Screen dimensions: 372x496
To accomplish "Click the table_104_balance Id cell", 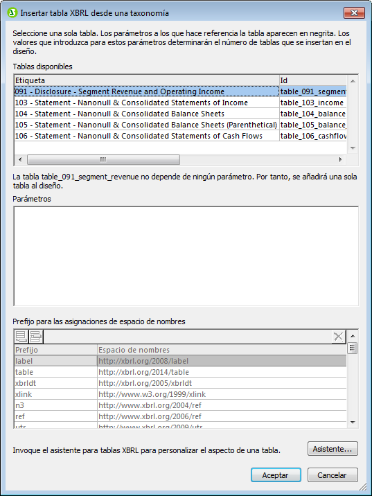I will (x=313, y=114).
